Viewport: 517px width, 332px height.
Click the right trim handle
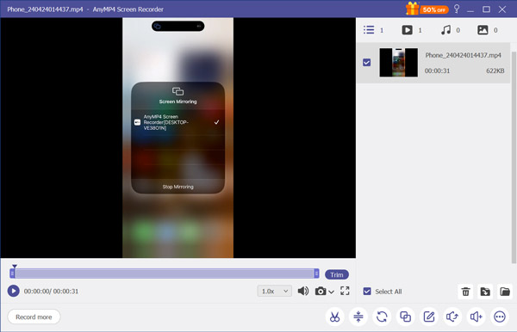316,274
